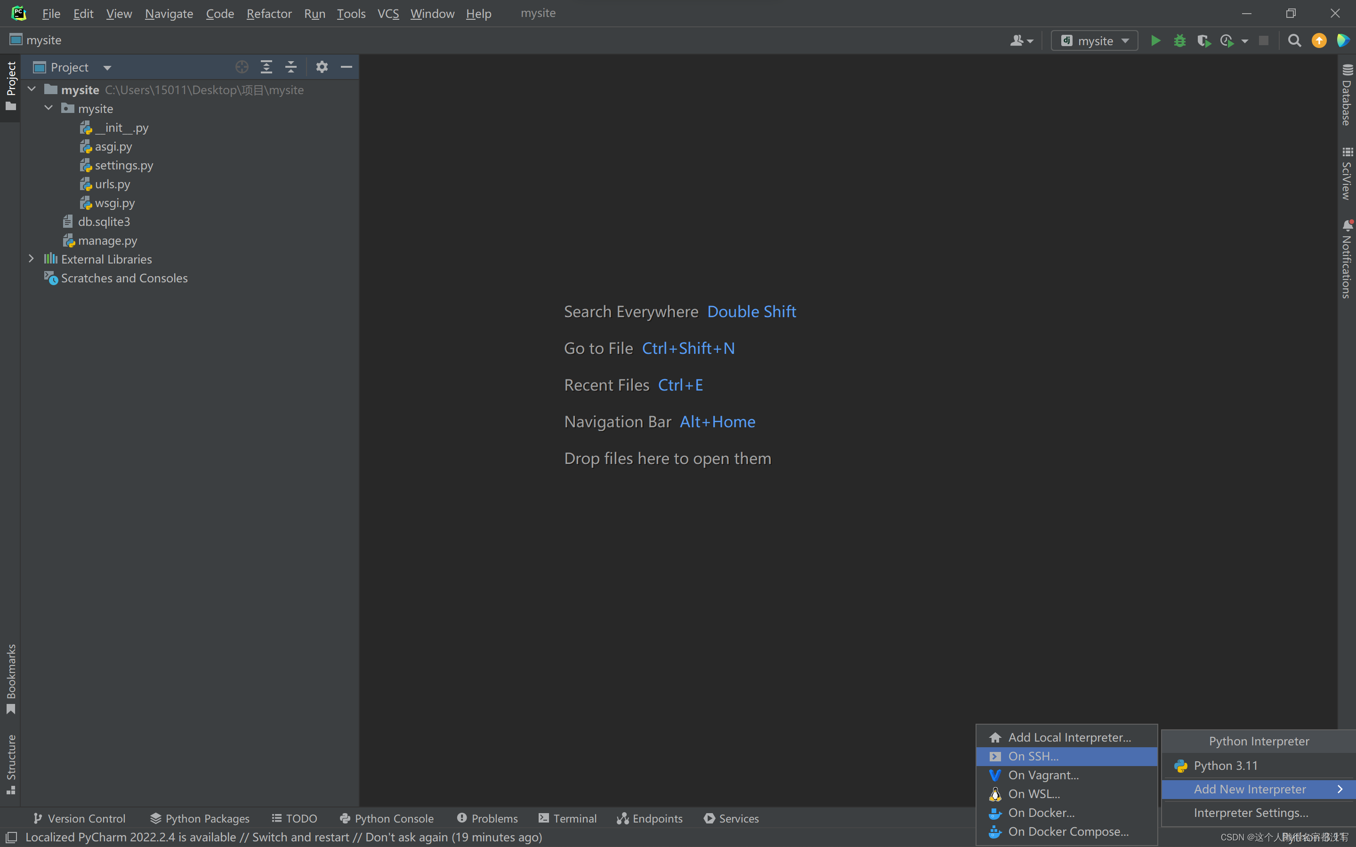The width and height of the screenshot is (1356, 847).
Task: Choose On Vagrant... interpreter option
Action: 1067,775
